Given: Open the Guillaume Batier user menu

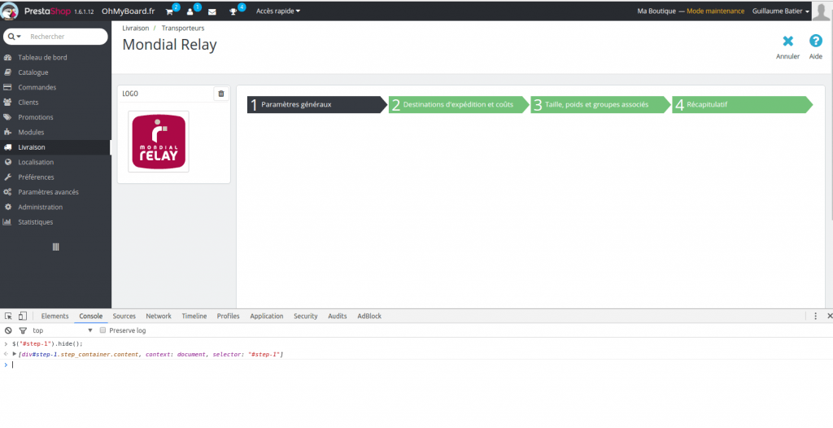Looking at the screenshot, I should click(780, 11).
